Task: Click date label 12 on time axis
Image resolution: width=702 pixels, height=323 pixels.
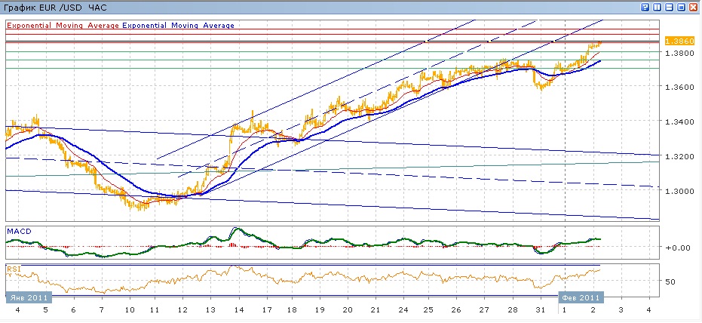Action: (183, 310)
